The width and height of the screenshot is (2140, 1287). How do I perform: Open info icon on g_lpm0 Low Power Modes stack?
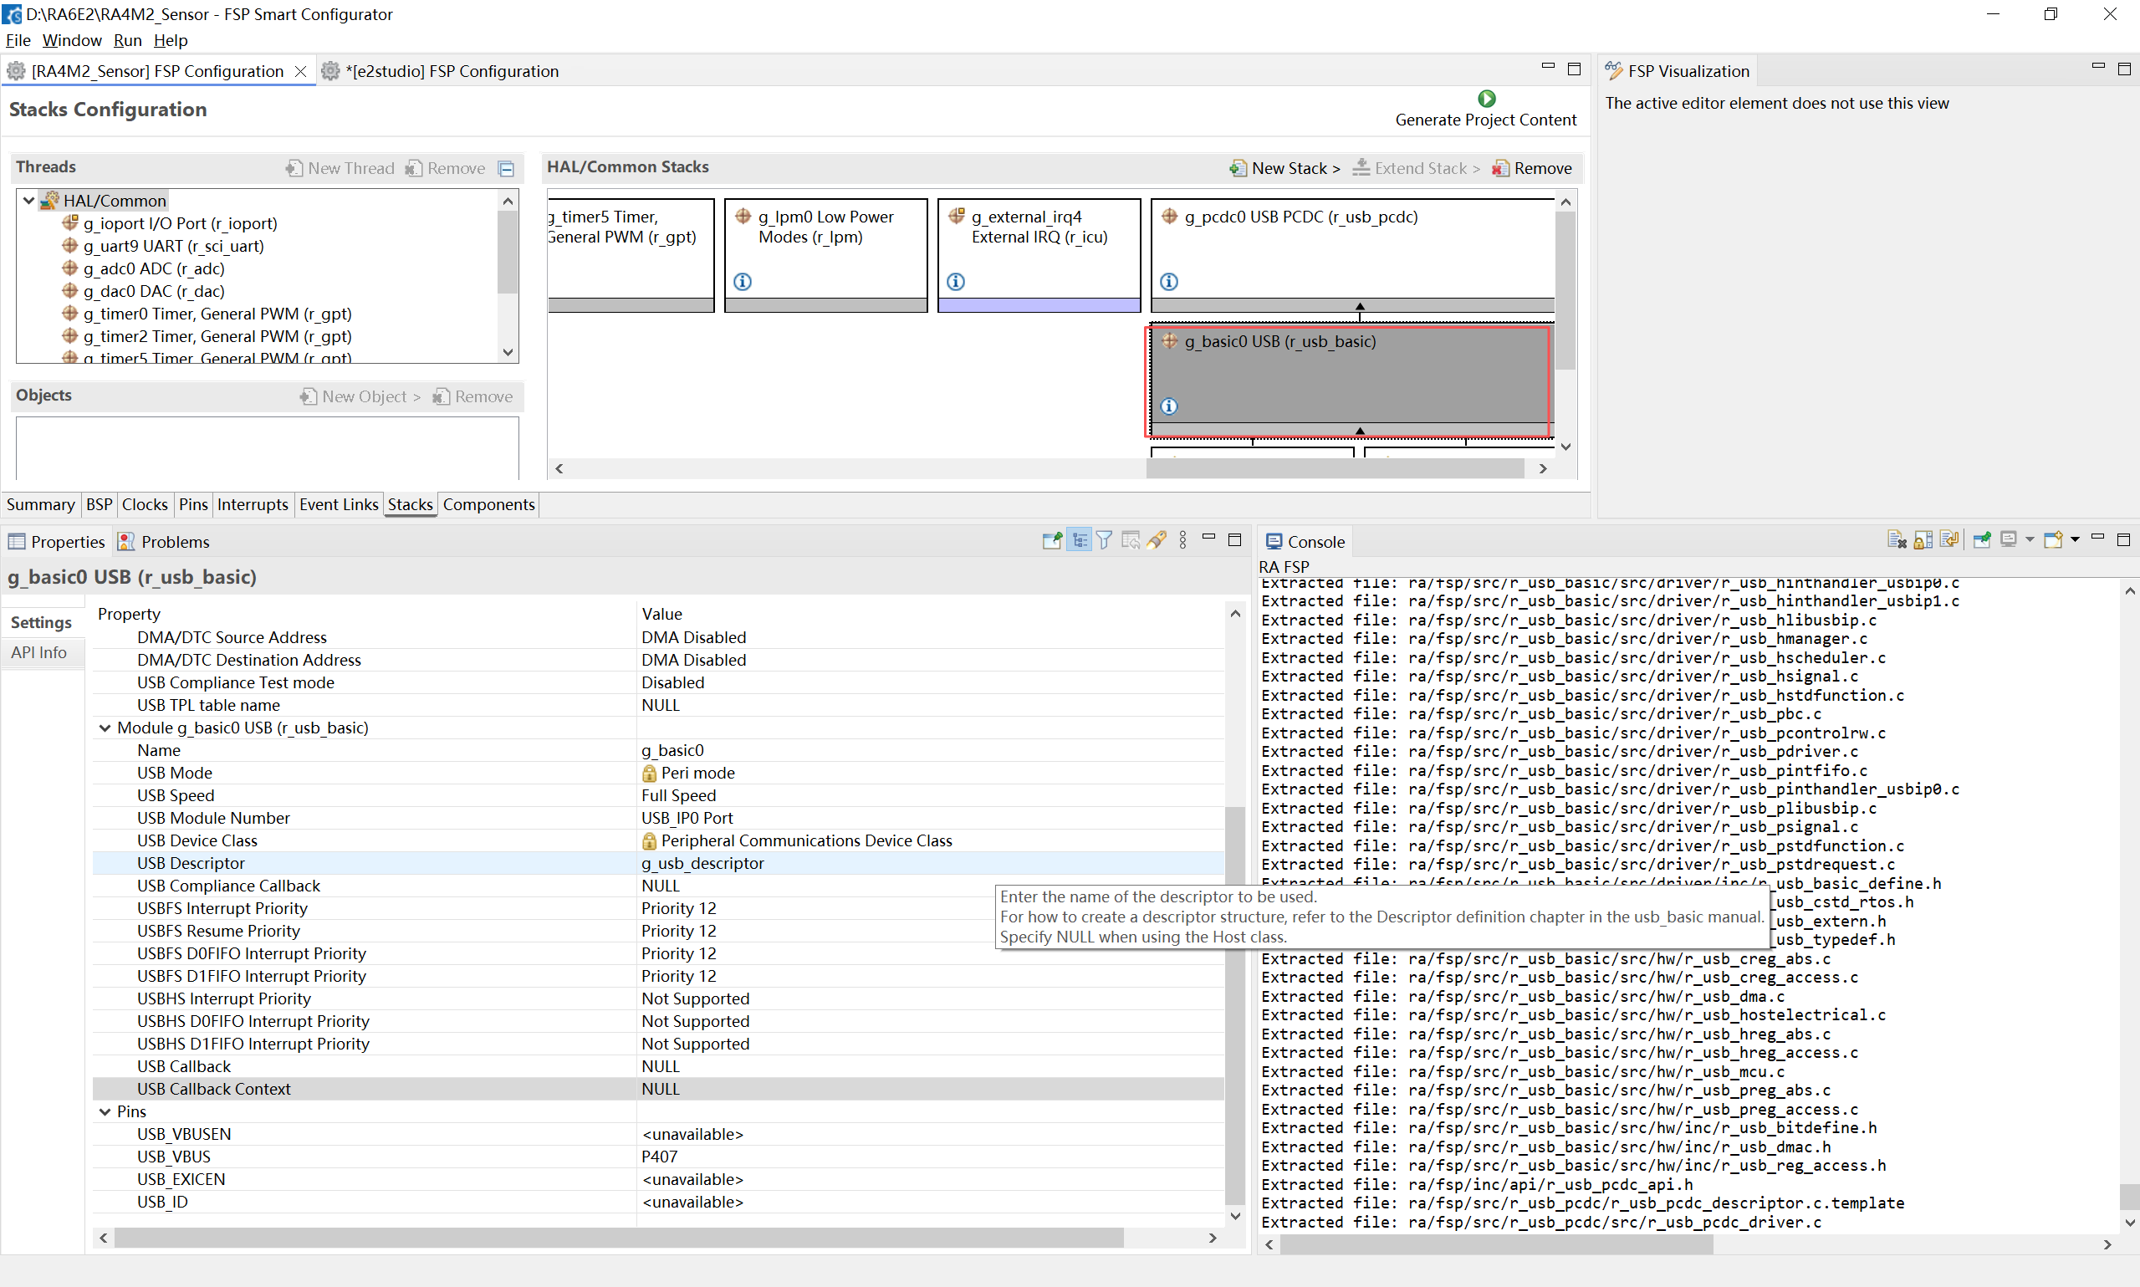click(743, 281)
